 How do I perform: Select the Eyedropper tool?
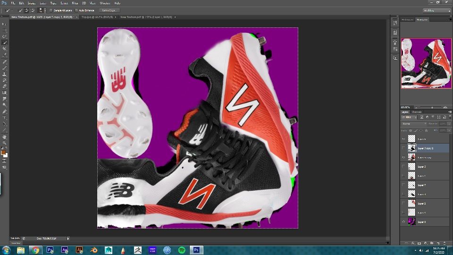tap(4, 55)
